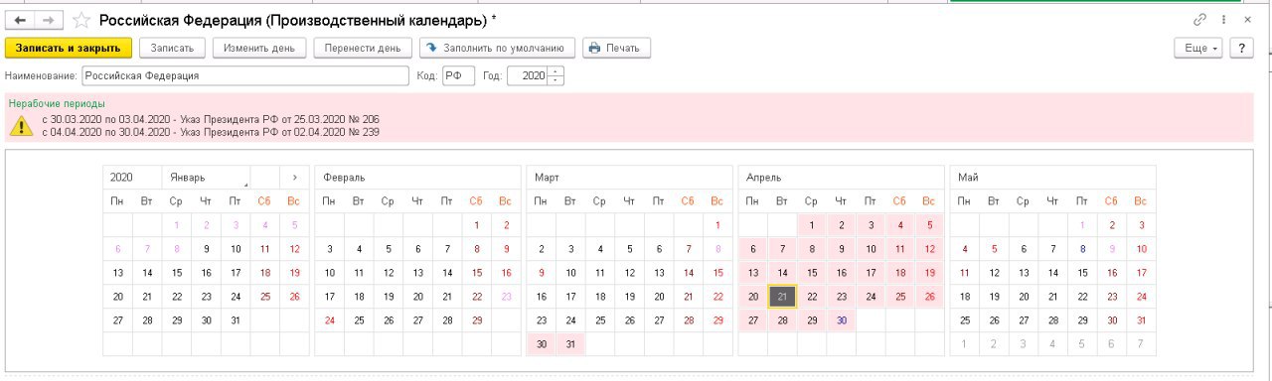
Task: Increase the year using the spinner arrows
Action: pyautogui.click(x=556, y=71)
